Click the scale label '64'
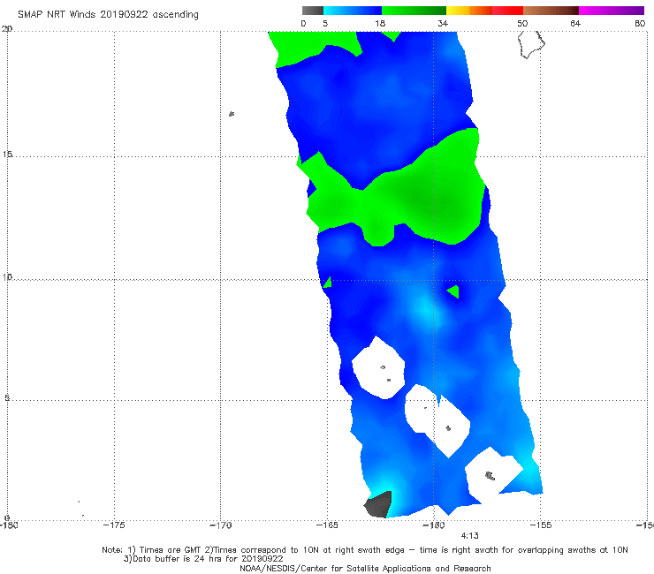The height and width of the screenshot is (574, 654). pos(575,23)
